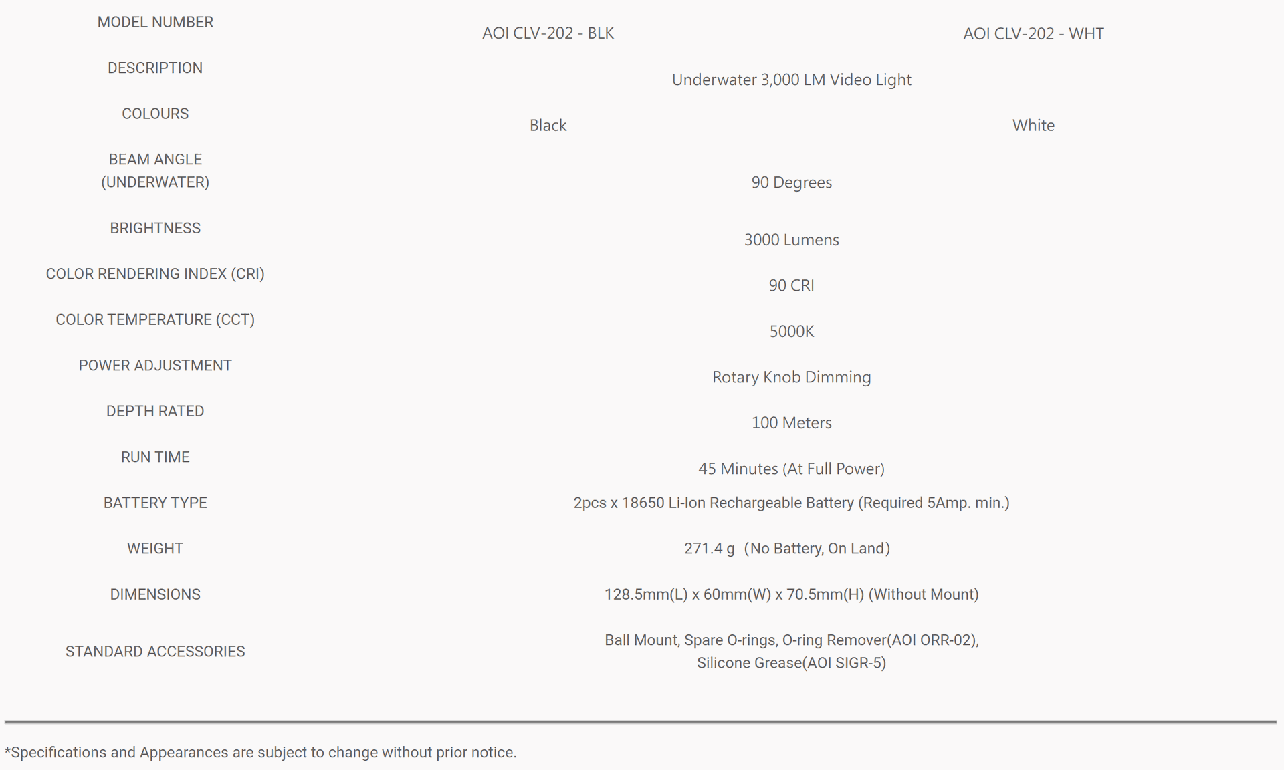Image resolution: width=1284 pixels, height=770 pixels.
Task: Click the 3000 Lumens brightness value
Action: [791, 239]
